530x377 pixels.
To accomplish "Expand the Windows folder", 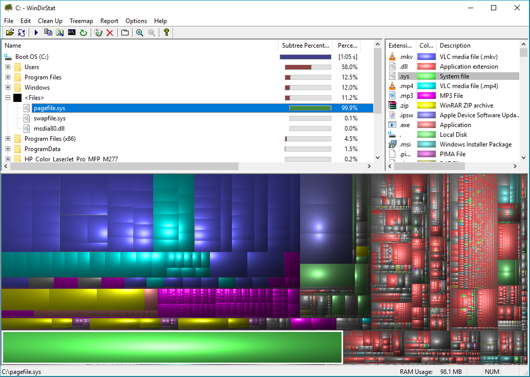I will point(8,88).
